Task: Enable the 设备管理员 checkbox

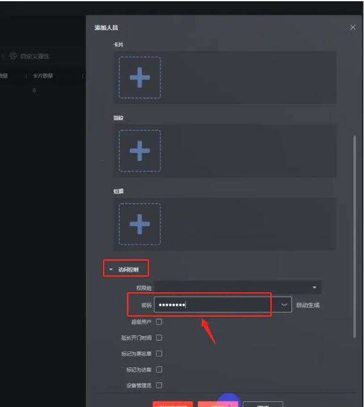Action: pos(159,385)
